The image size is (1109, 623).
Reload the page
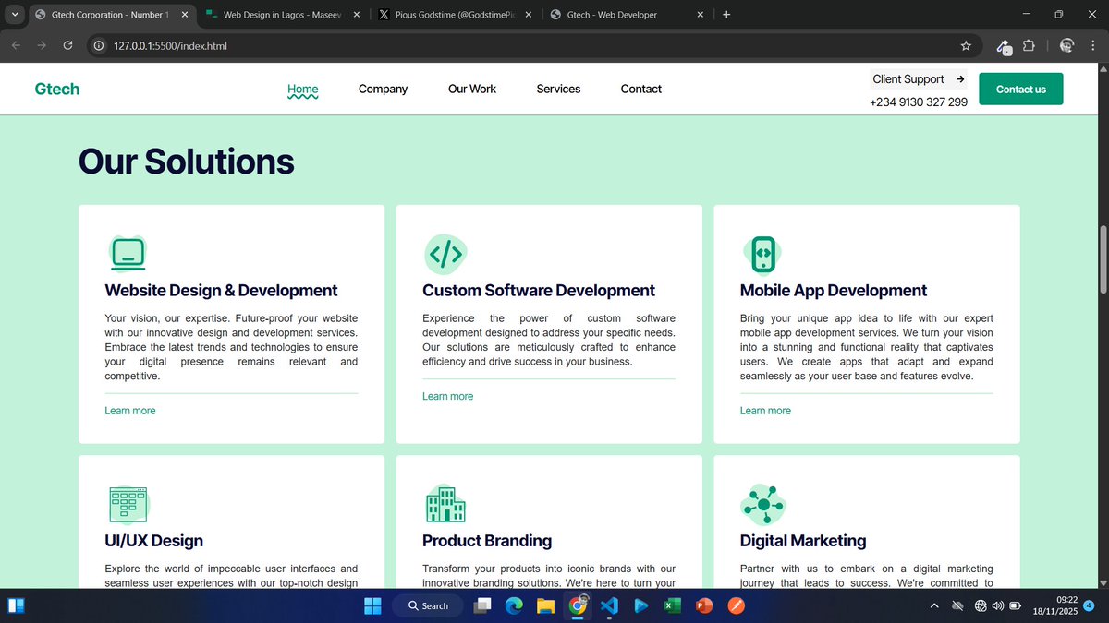(67, 45)
